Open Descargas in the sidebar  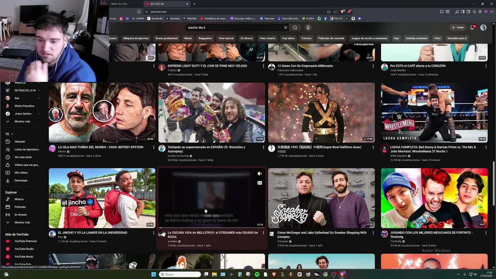point(22,181)
